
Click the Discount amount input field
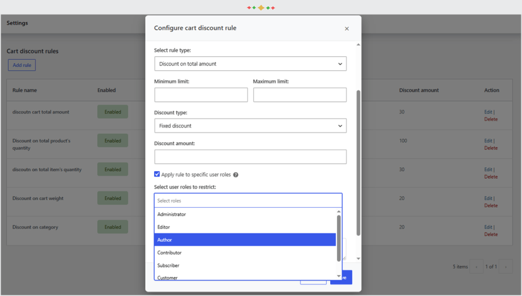251,157
